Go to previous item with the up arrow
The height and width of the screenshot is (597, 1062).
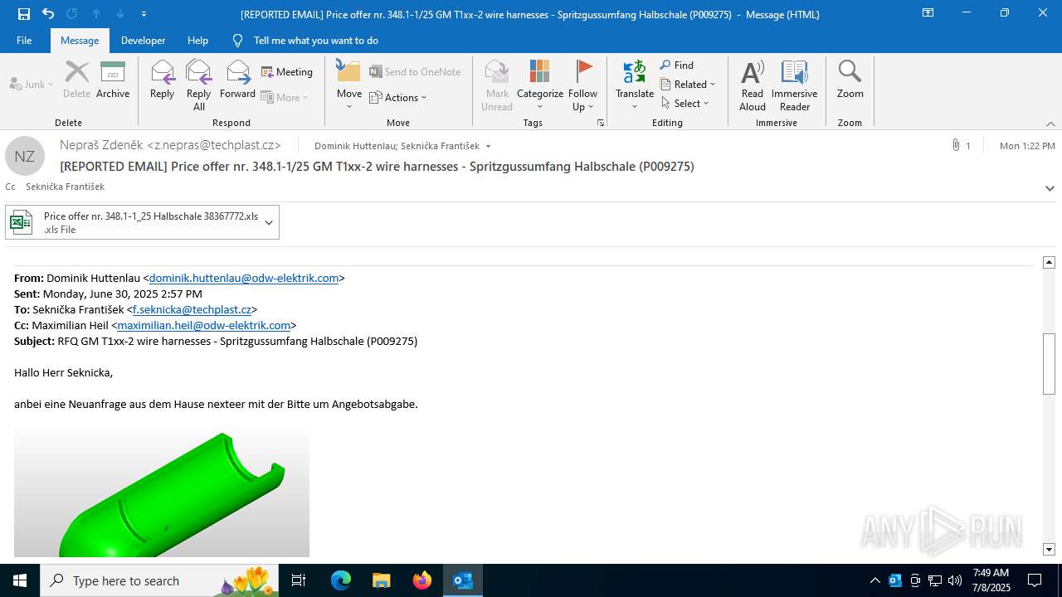[x=96, y=14]
